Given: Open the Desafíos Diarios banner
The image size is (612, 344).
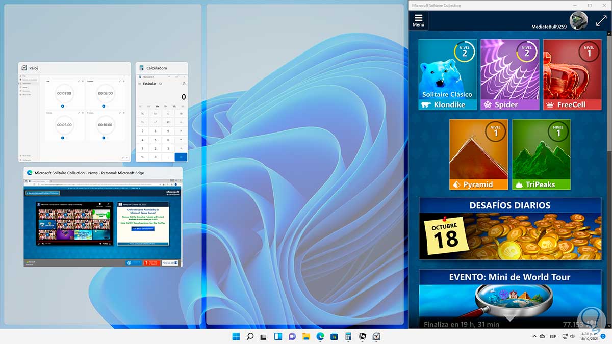Looking at the screenshot, I should tap(510, 228).
